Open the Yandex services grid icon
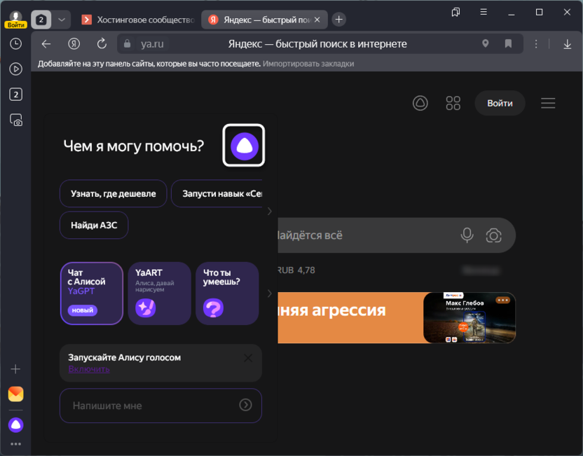The width and height of the screenshot is (583, 456). (453, 103)
